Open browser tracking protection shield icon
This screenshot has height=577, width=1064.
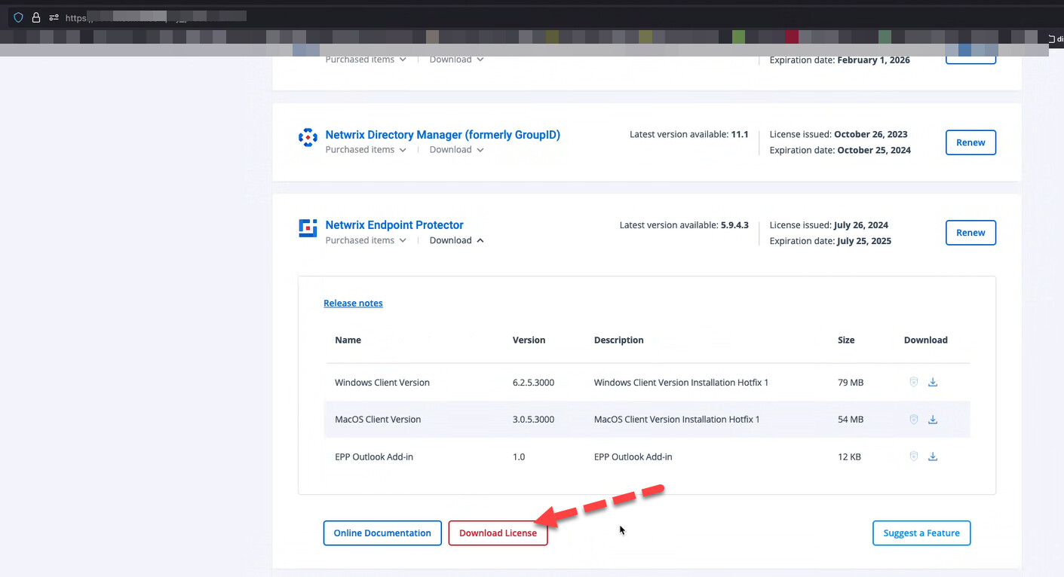[19, 17]
